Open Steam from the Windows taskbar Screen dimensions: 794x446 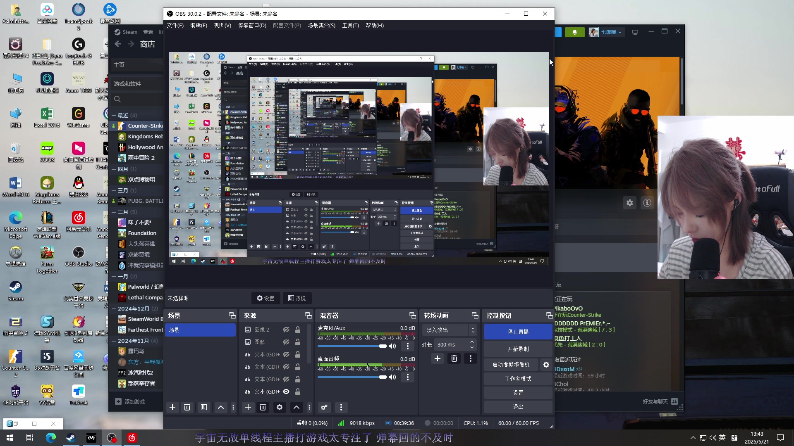pos(71,438)
